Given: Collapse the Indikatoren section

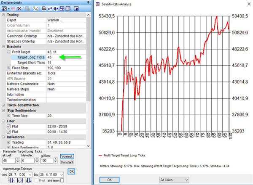Looking at the screenshot, I should tap(3, 137).
